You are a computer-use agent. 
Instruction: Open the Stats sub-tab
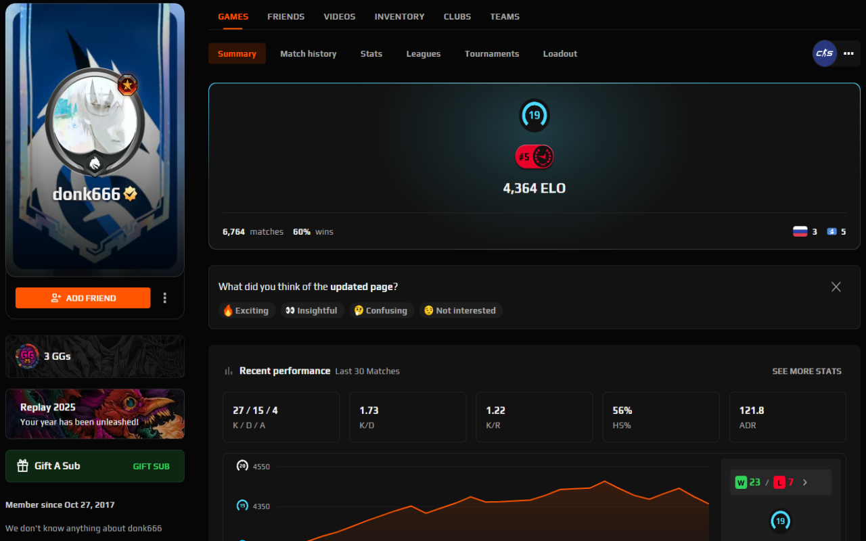(x=371, y=53)
